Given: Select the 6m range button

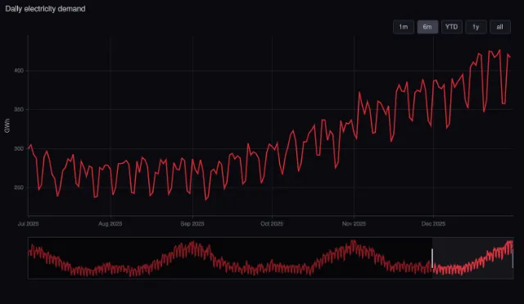Looking at the screenshot, I should point(427,27).
